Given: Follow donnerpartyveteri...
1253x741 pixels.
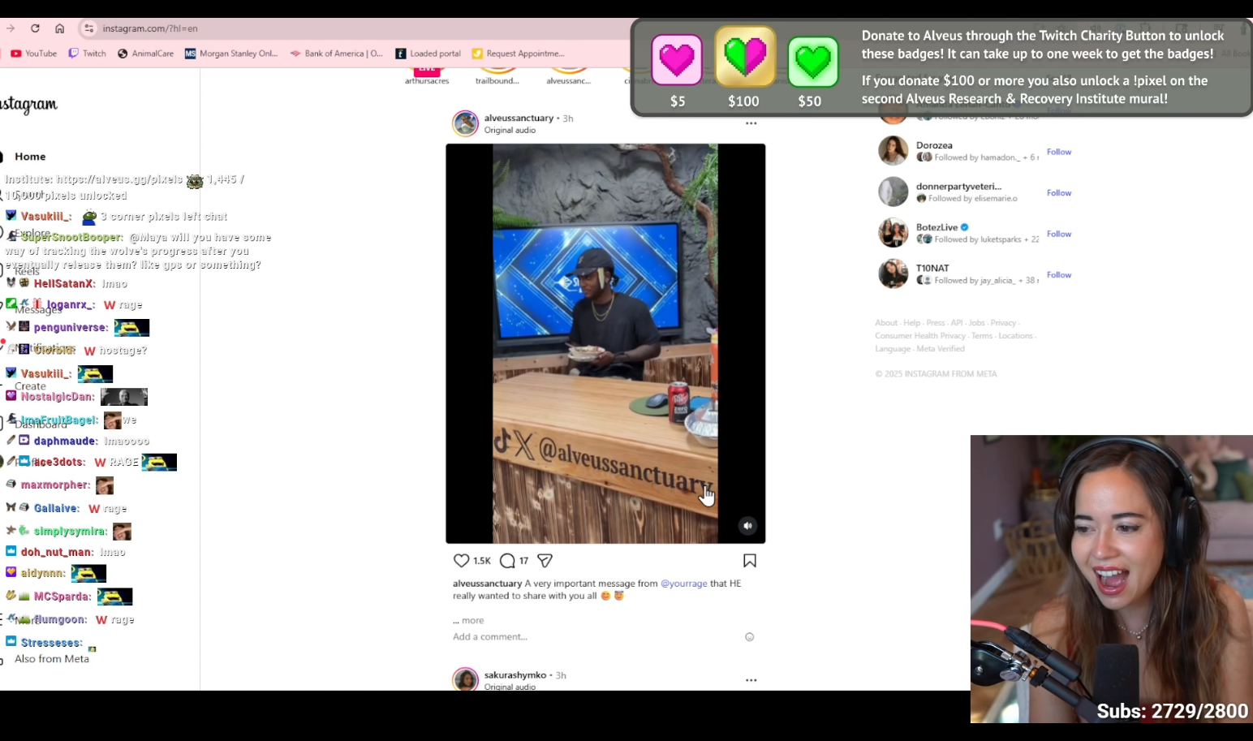Looking at the screenshot, I should tap(1059, 193).
